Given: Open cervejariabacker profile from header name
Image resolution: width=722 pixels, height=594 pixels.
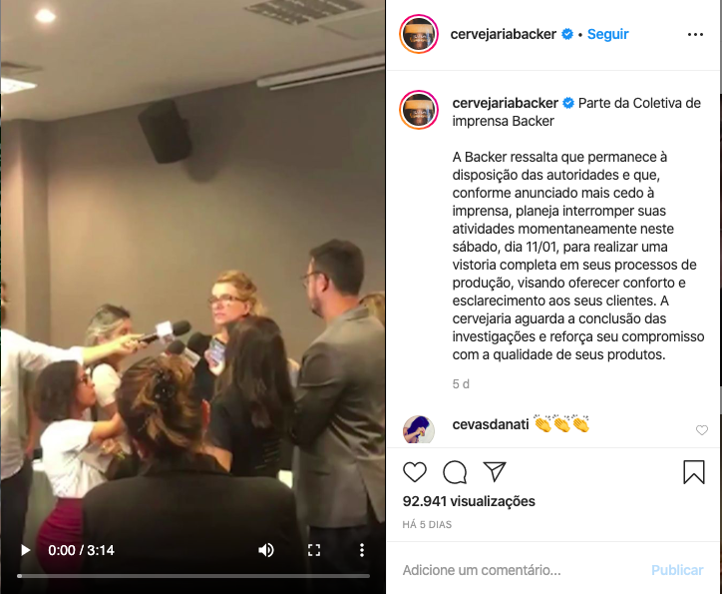Looking at the screenshot, I should pyautogui.click(x=504, y=34).
